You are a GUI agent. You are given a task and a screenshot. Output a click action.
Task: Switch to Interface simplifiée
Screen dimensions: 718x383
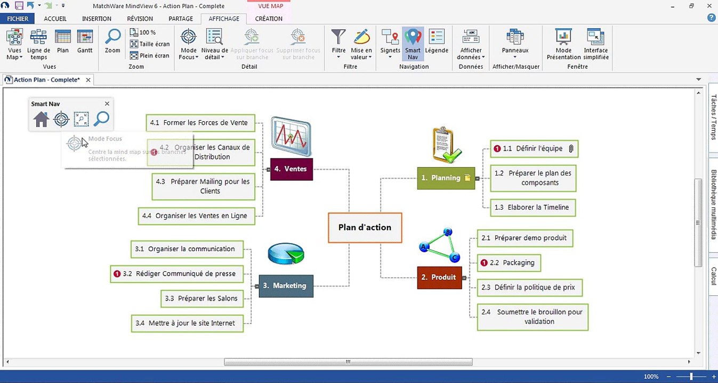point(596,45)
